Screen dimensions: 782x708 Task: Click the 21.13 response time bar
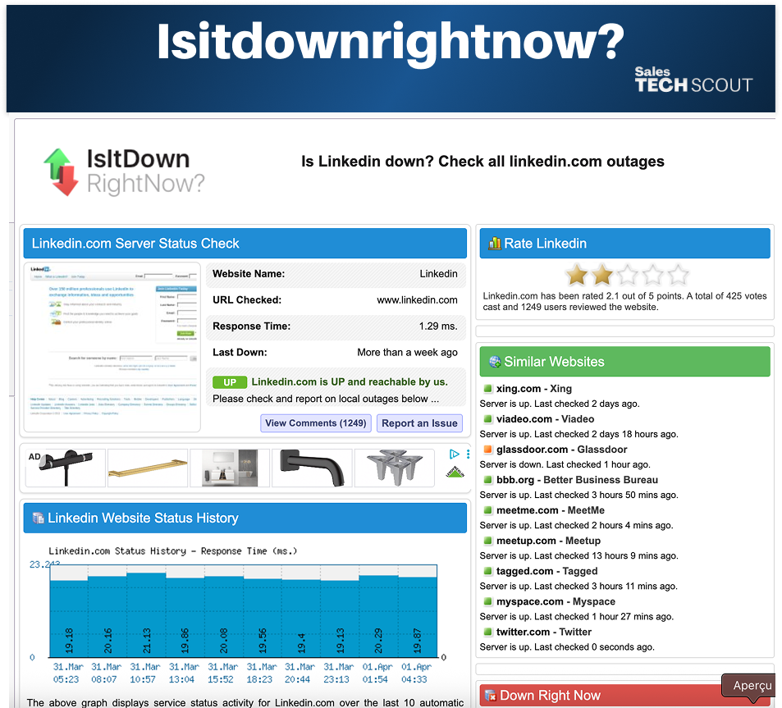(x=147, y=614)
